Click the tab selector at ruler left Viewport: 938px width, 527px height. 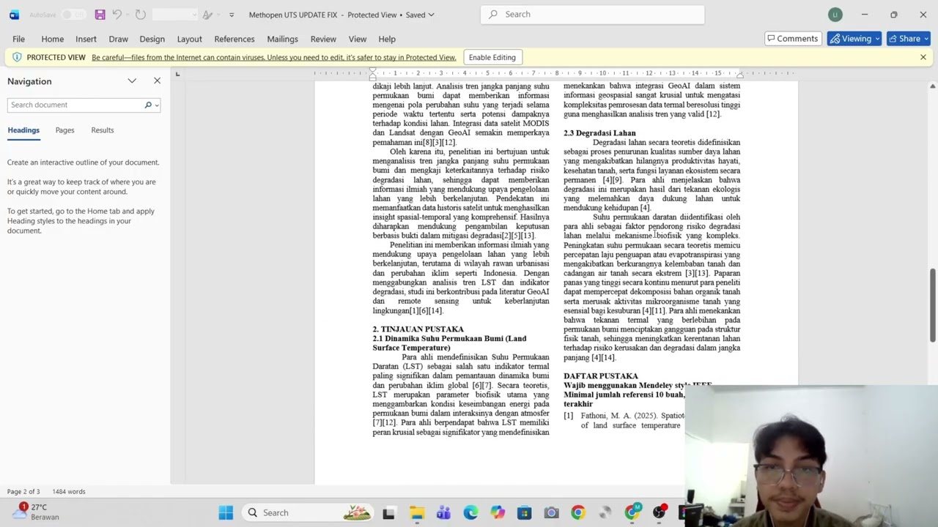pyautogui.click(x=177, y=74)
